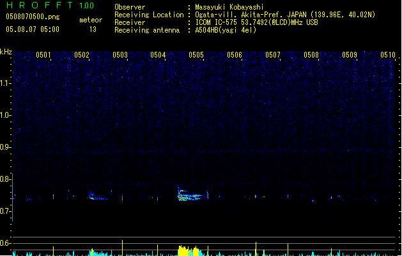Click the 0504 time marker
Screen dimensions: 402x256
[158, 55]
